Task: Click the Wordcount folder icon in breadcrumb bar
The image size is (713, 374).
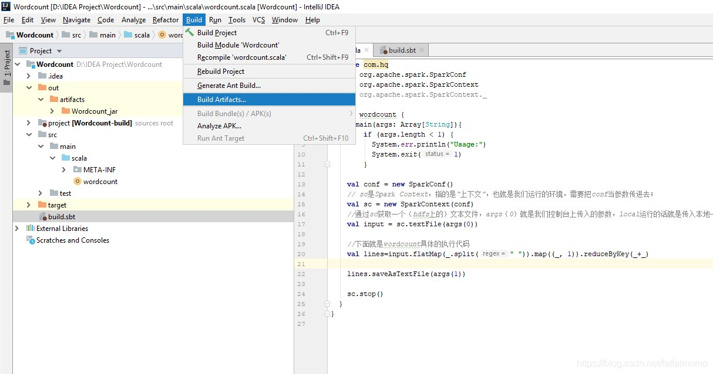Action: (10, 35)
